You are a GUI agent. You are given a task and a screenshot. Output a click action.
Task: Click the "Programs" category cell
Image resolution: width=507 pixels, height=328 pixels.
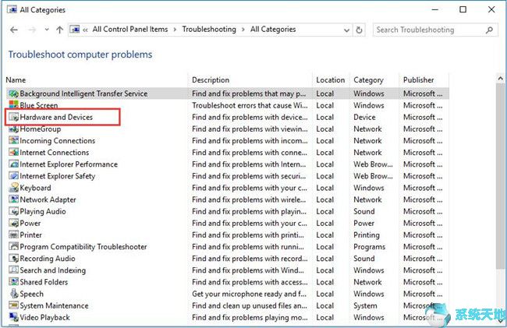pyautogui.click(x=369, y=247)
